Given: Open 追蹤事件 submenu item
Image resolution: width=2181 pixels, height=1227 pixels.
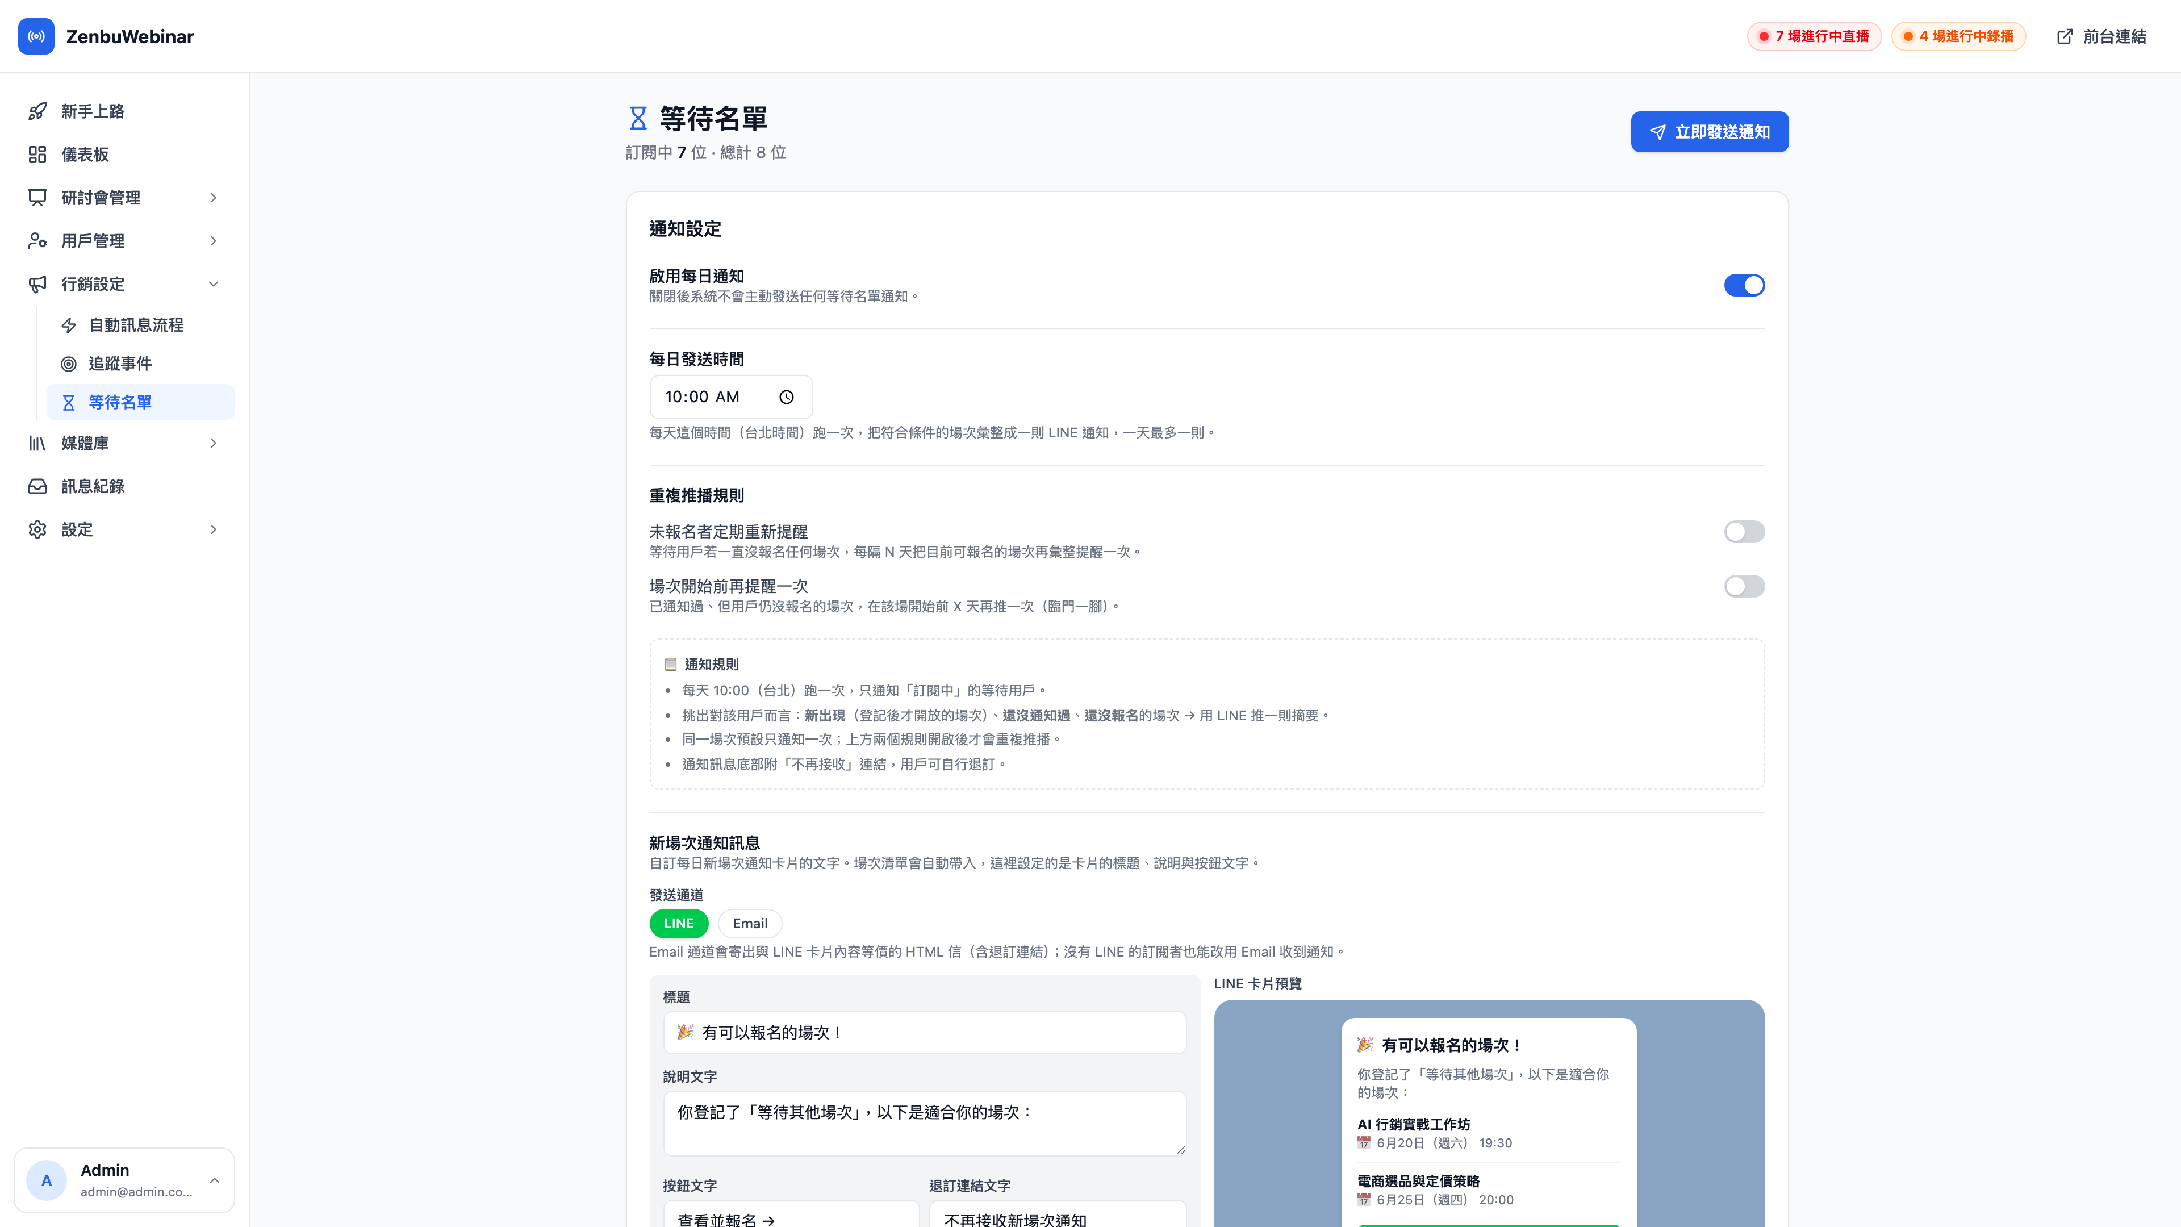Looking at the screenshot, I should click(140, 364).
